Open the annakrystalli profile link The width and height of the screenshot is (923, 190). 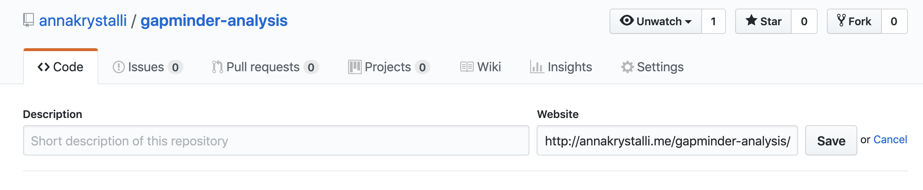[83, 21]
